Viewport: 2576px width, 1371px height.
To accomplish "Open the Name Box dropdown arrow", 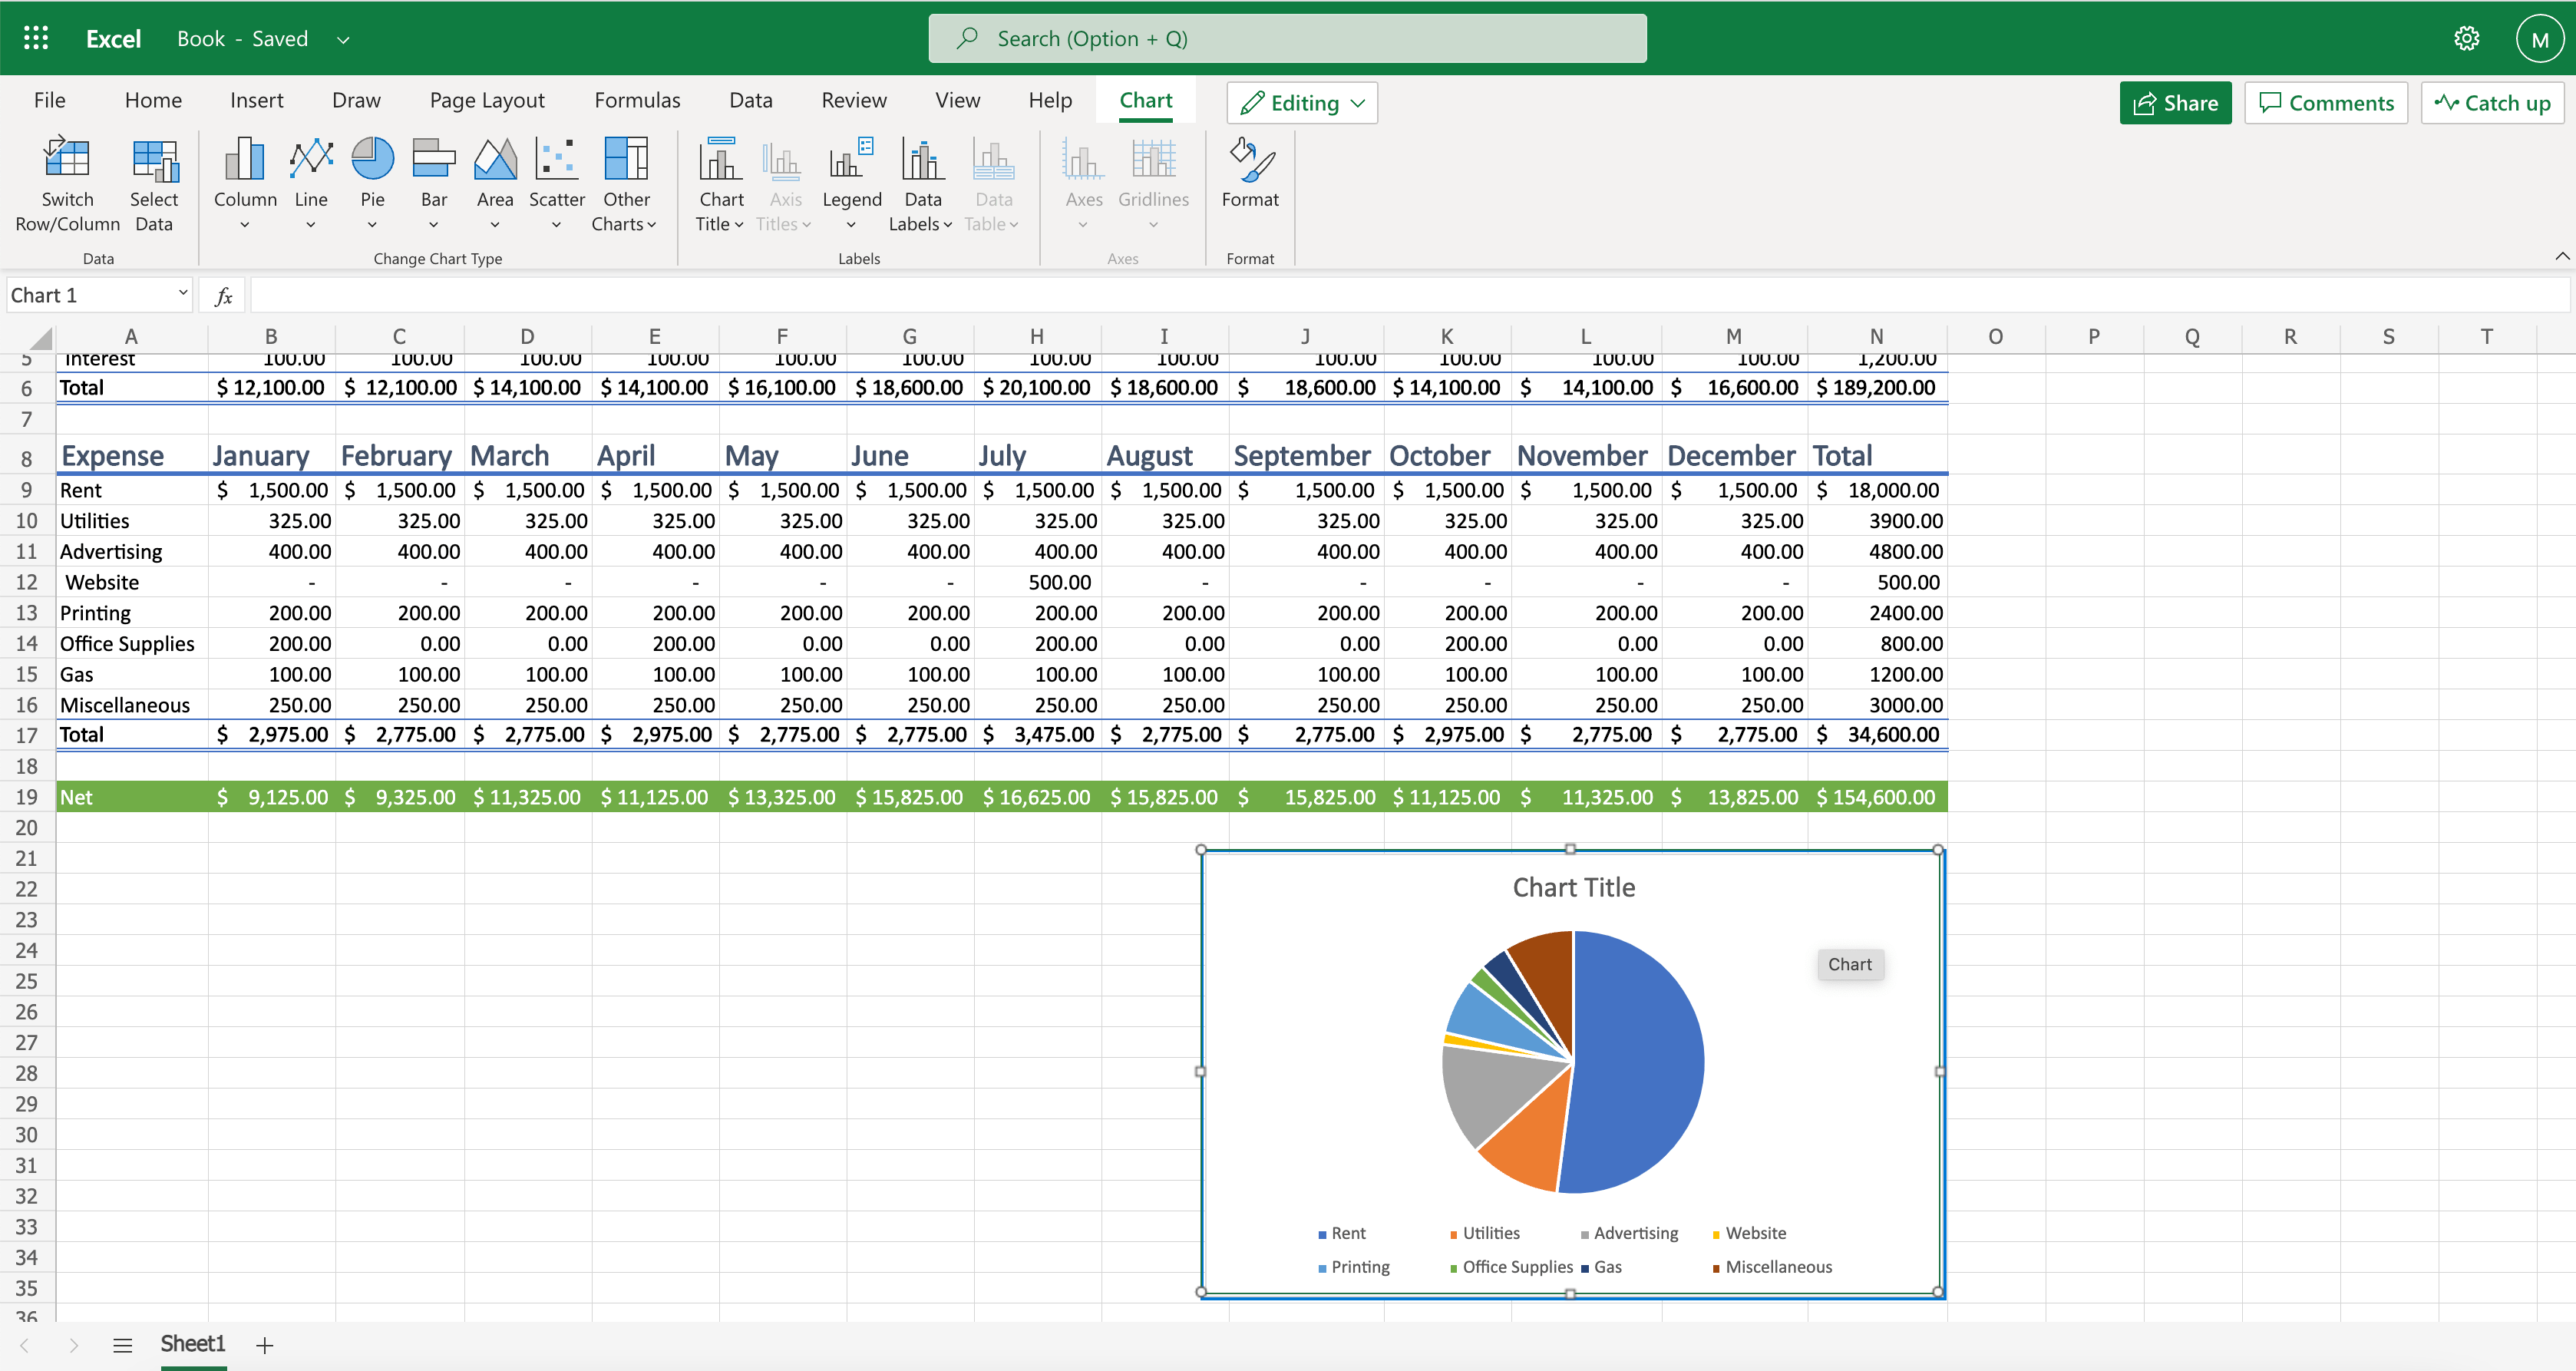I will coord(183,294).
